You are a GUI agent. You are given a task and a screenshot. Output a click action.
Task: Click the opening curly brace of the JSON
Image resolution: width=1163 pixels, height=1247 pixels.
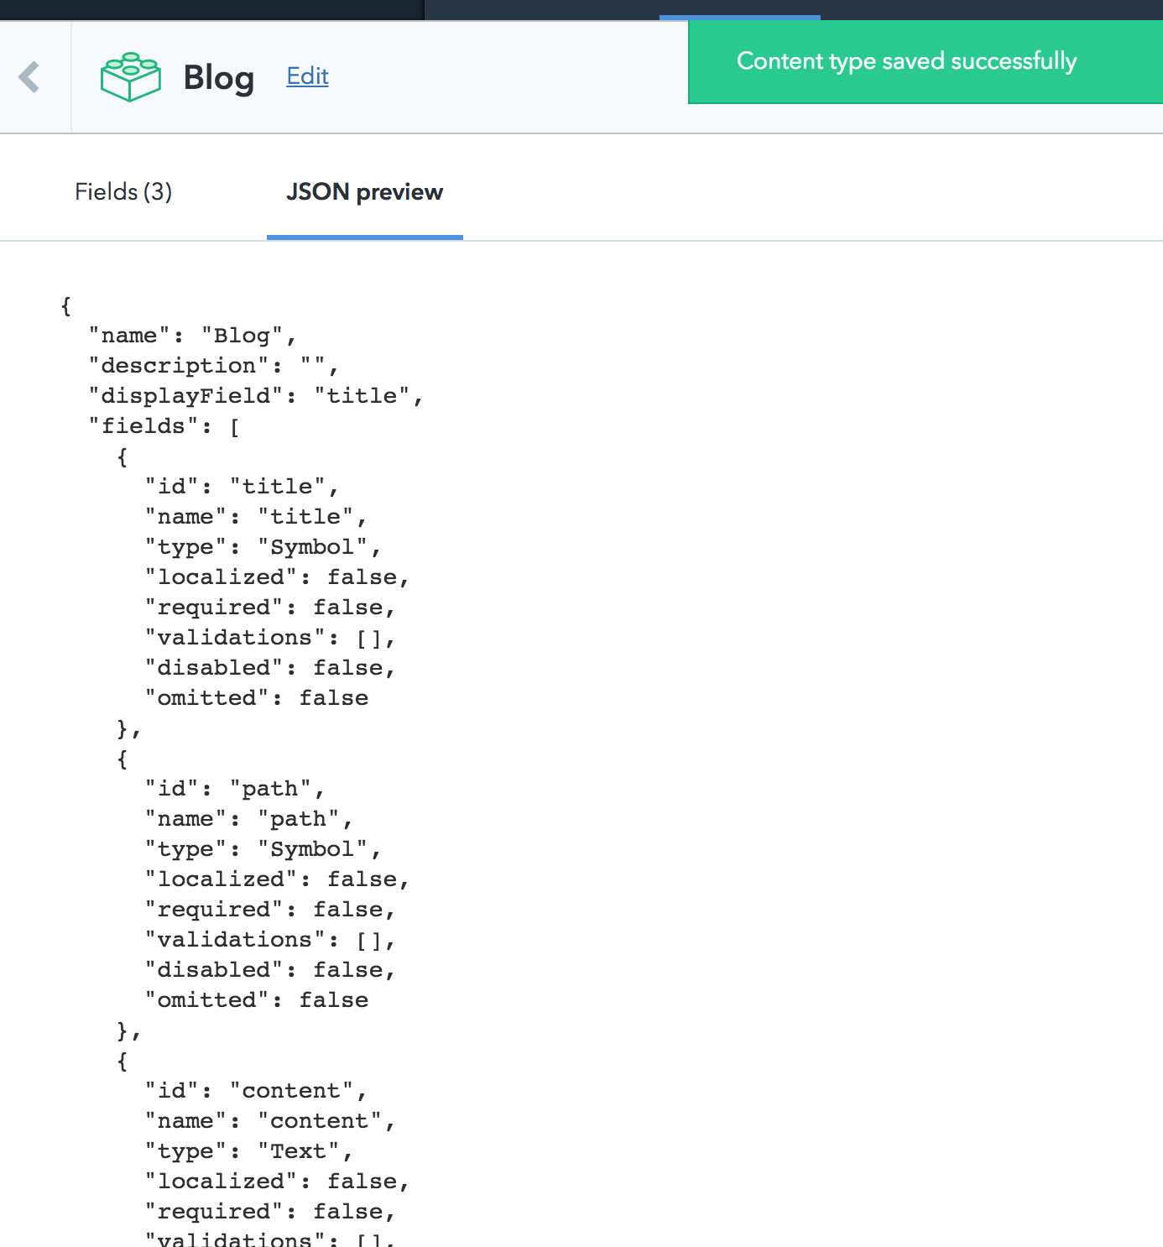click(66, 305)
